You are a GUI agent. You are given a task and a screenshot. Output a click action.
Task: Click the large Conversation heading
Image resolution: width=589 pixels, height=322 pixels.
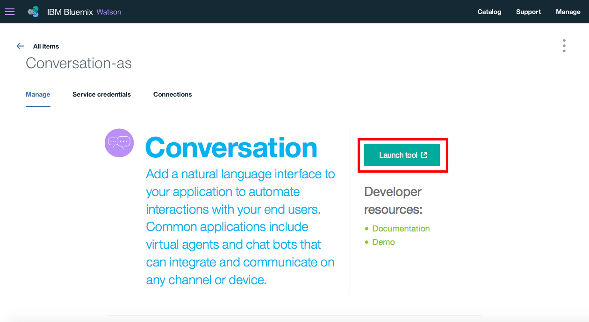pyautogui.click(x=231, y=147)
